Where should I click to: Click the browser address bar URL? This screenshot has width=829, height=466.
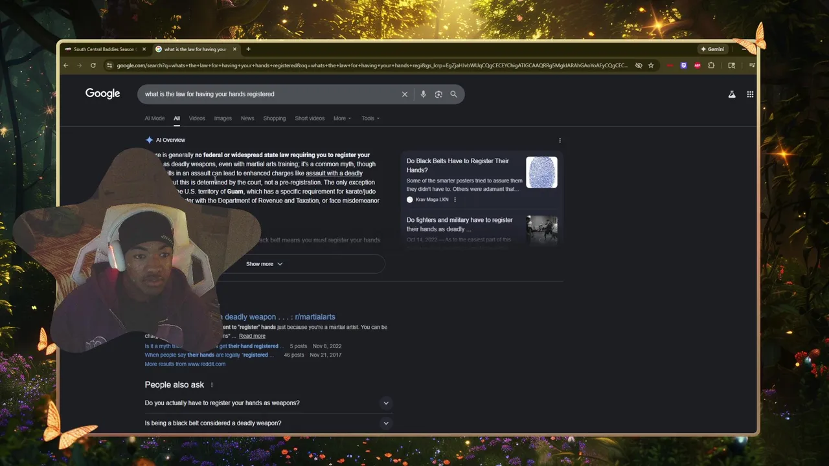coord(372,65)
